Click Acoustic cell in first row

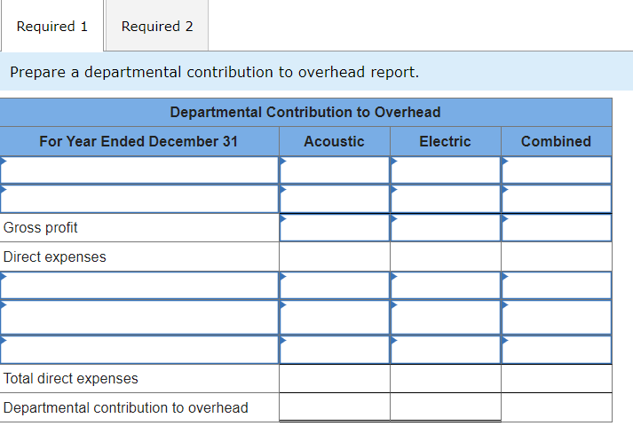(334, 170)
